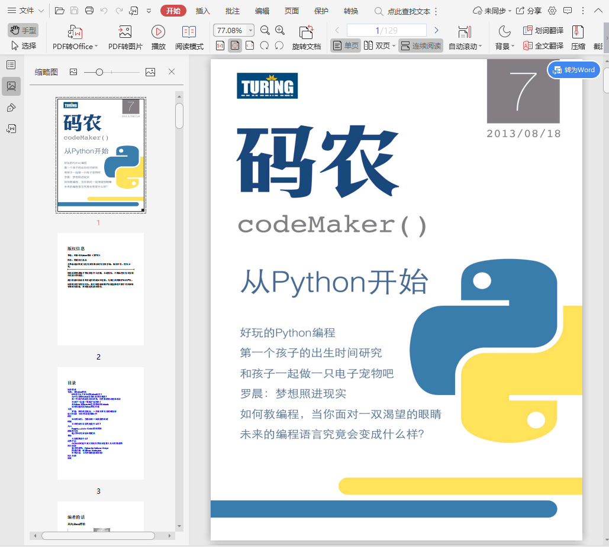Zoom in with the plus magnifier
Viewport: 609px width, 547px height.
click(x=279, y=30)
